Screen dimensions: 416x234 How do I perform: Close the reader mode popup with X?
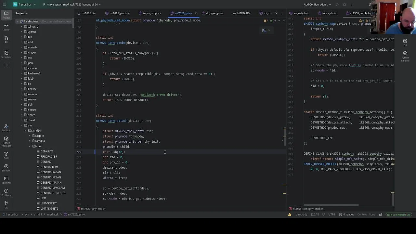pyautogui.click(x=269, y=30)
